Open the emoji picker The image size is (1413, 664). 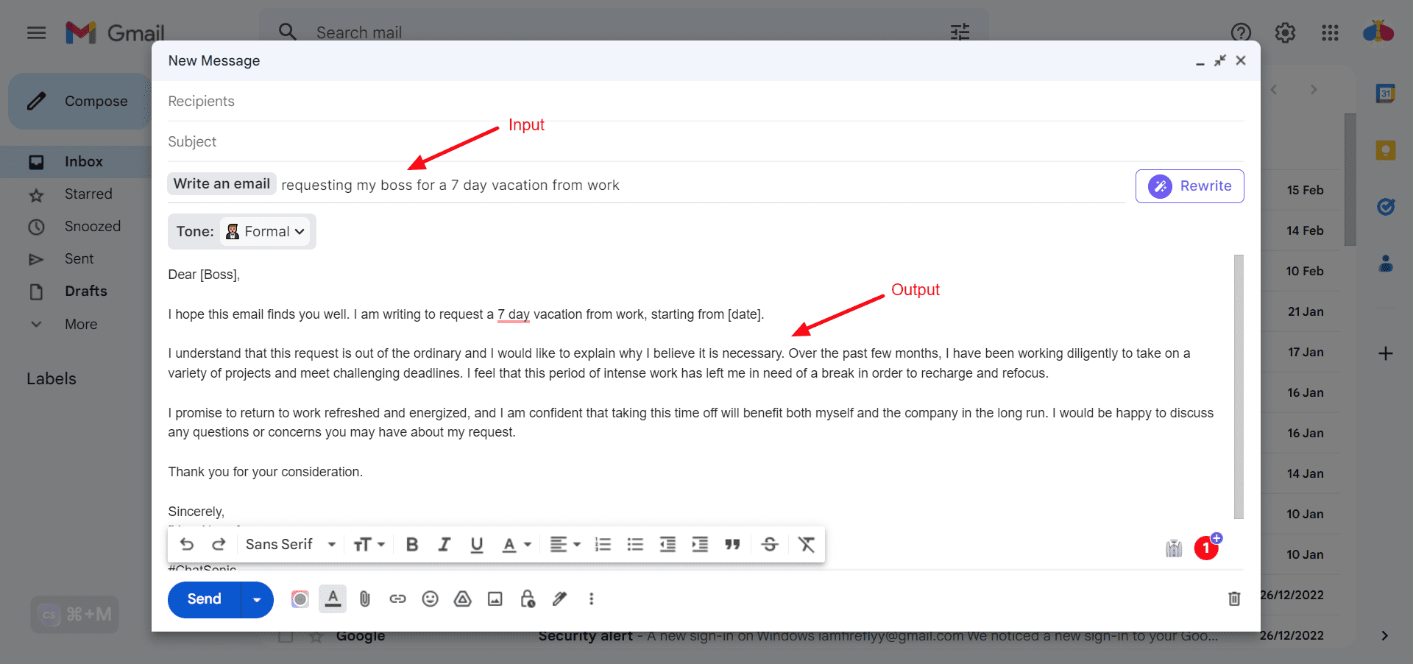pos(431,599)
